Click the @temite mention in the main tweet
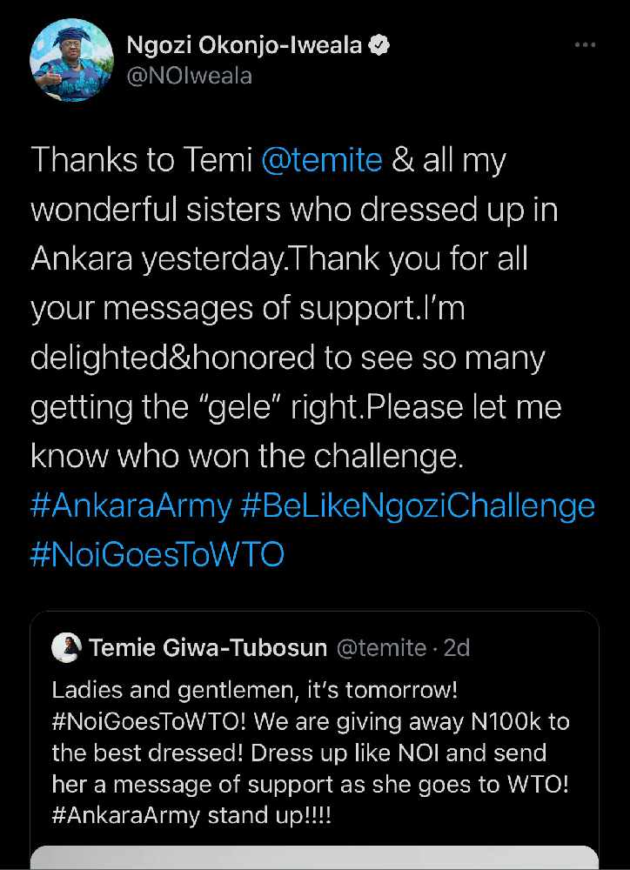 click(321, 161)
